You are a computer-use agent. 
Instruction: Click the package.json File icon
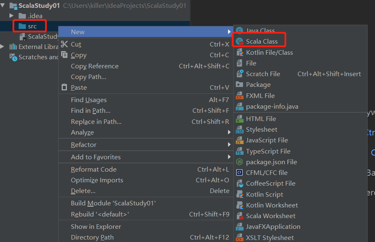[239, 162]
